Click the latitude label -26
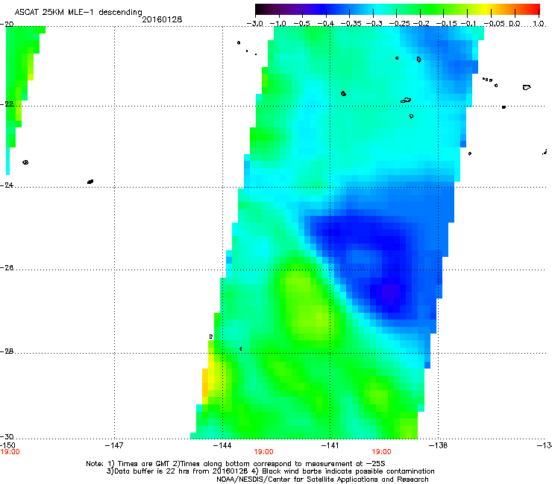This screenshot has width=552, height=484. pyautogui.click(x=7, y=268)
